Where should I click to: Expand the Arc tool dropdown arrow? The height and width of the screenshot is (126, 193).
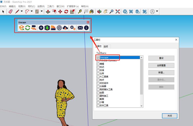(x=32, y=11)
